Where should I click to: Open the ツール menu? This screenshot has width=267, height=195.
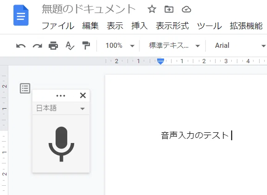pos(210,26)
